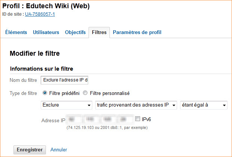Open the trafic provenant des adresses IP dropdown
This screenshot has width=232, height=157.
(136, 105)
